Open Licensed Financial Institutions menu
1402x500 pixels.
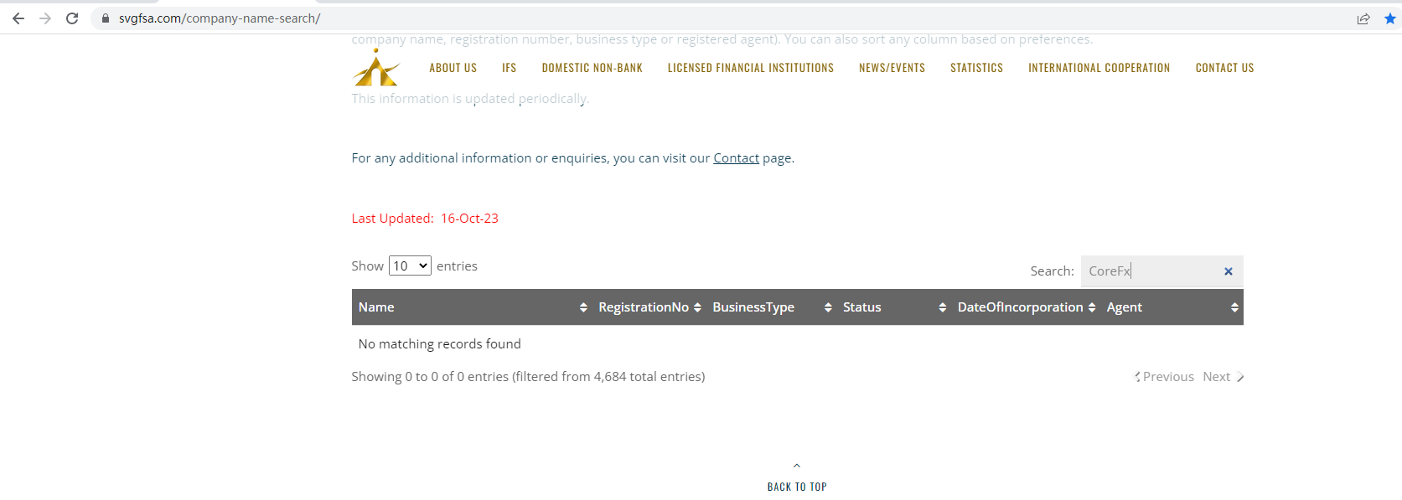point(751,68)
